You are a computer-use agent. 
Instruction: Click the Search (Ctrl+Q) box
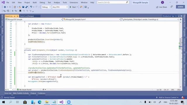[113, 2]
